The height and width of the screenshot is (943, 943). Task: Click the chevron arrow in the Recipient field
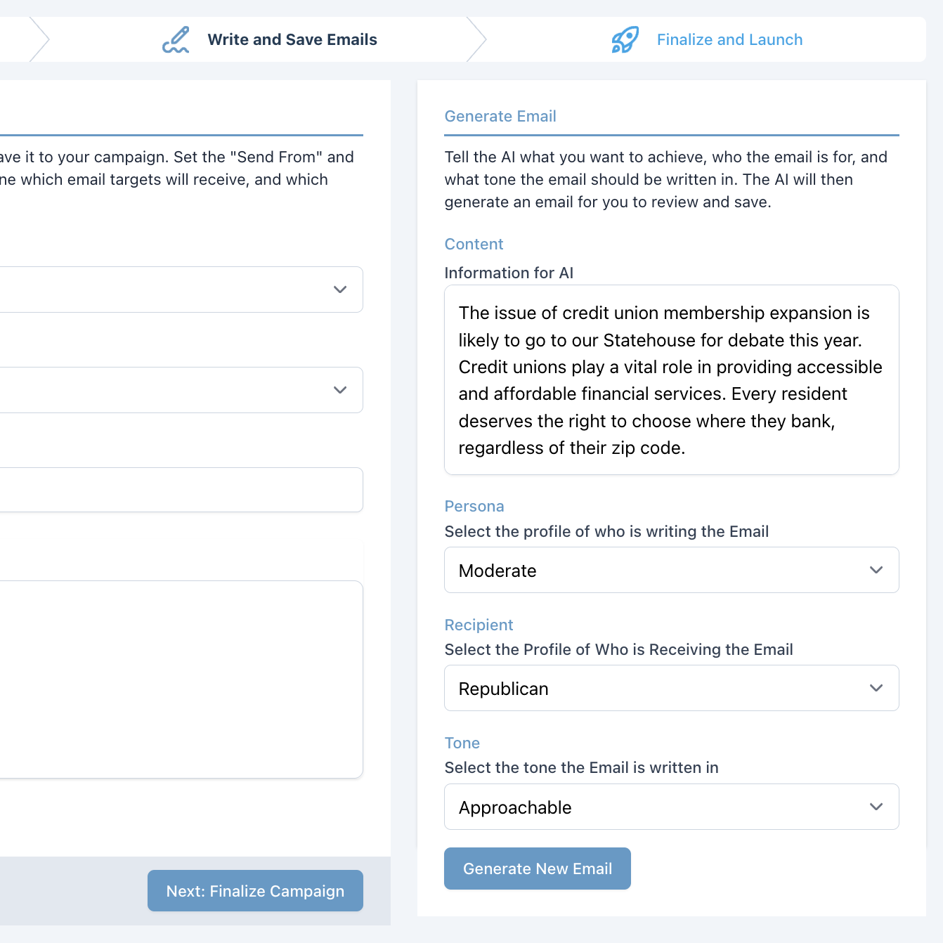876,688
